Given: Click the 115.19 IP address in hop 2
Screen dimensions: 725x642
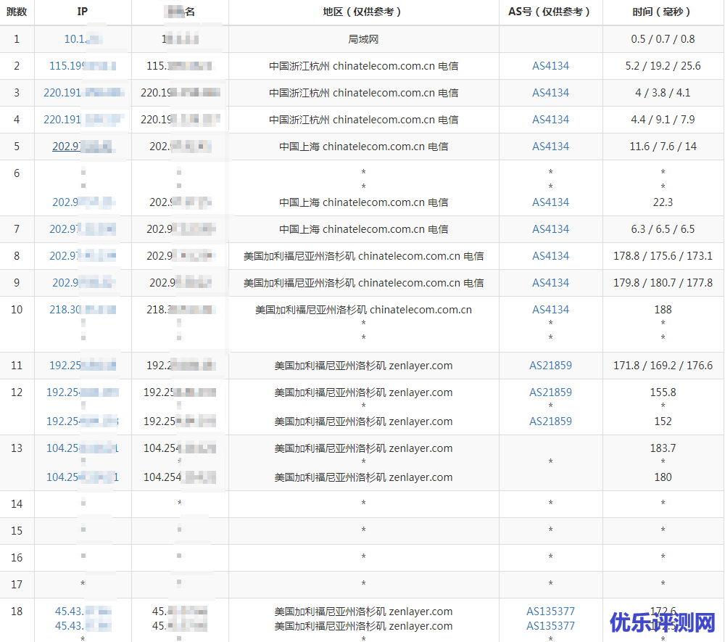Looking at the screenshot, I should (82, 66).
